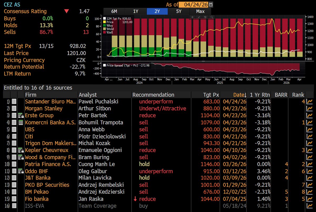This screenshot has height=212, width=316.
Task: Open Santander Biuro report document icon
Action: coord(14,101)
